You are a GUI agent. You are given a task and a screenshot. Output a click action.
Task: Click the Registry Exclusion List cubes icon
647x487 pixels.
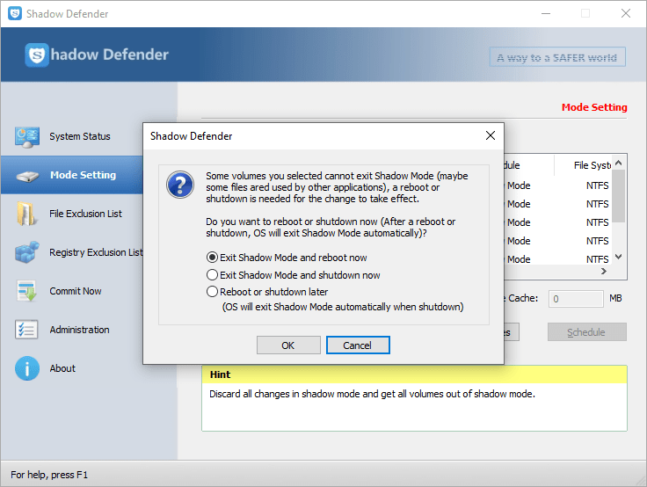coord(27,252)
